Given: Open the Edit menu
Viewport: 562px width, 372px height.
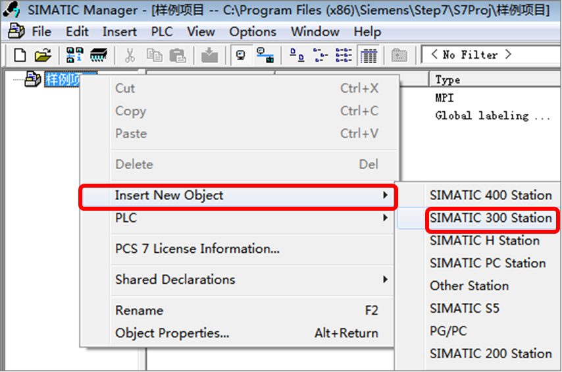Looking at the screenshot, I should pos(77,32).
